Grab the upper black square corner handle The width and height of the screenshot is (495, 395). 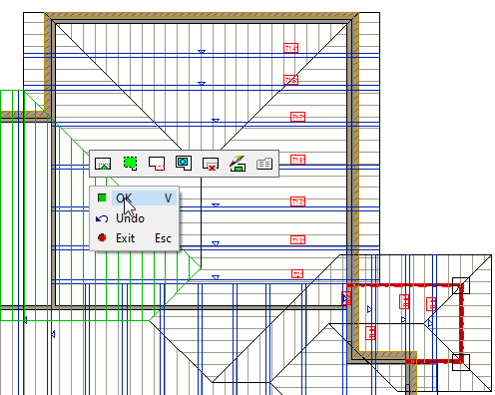tap(461, 285)
